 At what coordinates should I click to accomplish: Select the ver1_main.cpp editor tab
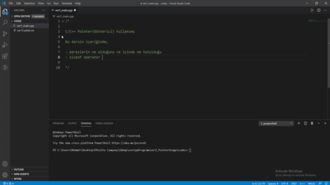pyautogui.click(x=63, y=10)
